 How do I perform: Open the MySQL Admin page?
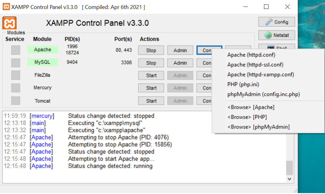click(x=180, y=63)
